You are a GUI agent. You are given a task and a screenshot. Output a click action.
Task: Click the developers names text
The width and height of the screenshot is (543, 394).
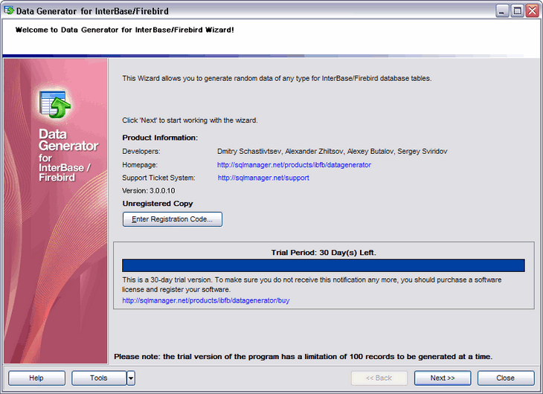[332, 152]
